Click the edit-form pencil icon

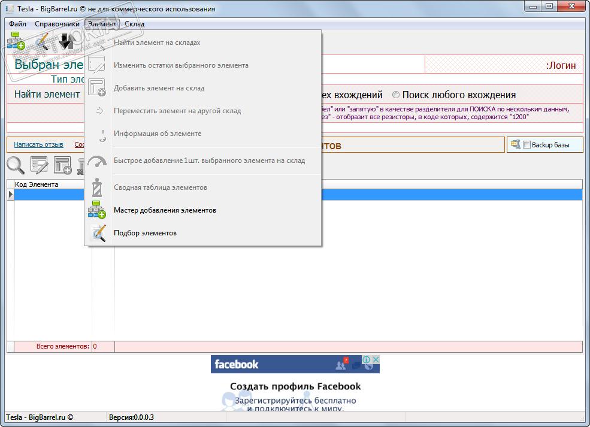[39, 165]
